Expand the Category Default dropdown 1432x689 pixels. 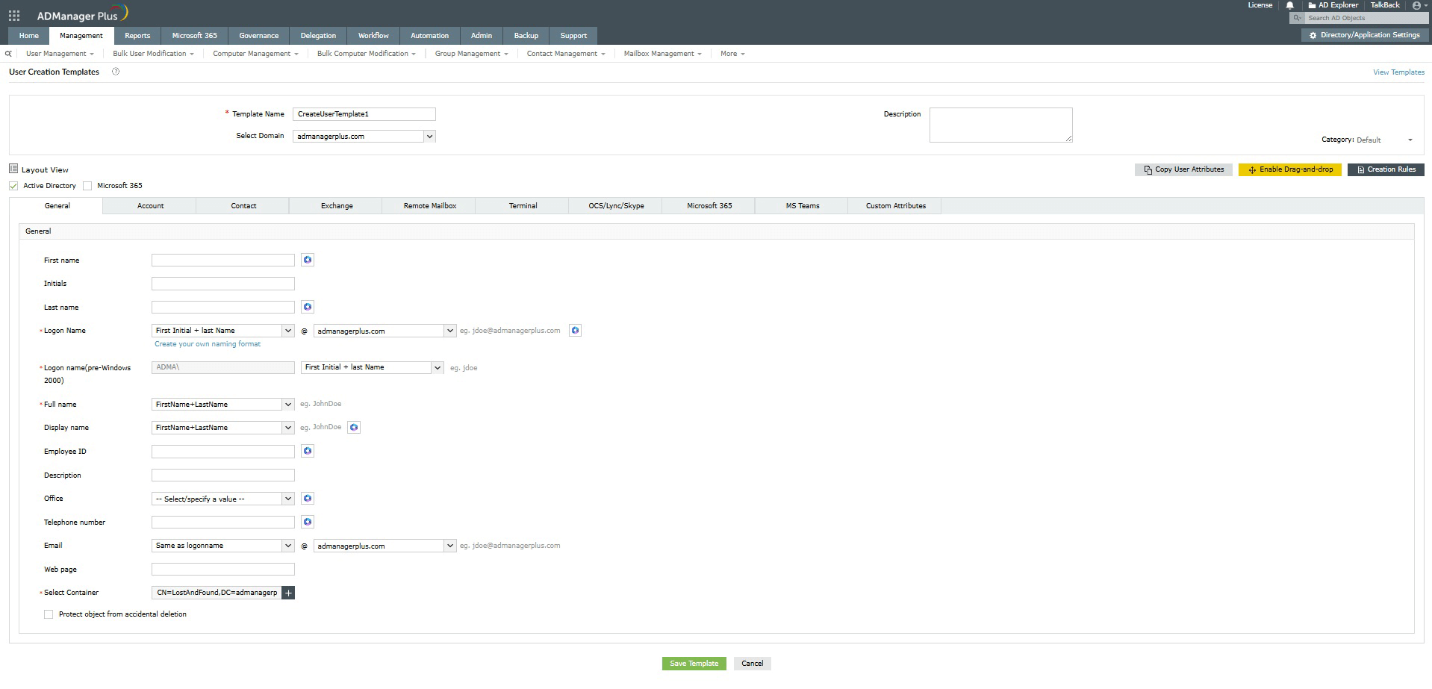coord(1410,140)
